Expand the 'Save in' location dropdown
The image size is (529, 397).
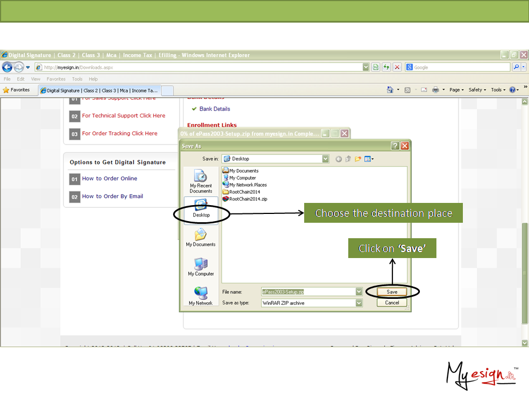[x=325, y=159]
